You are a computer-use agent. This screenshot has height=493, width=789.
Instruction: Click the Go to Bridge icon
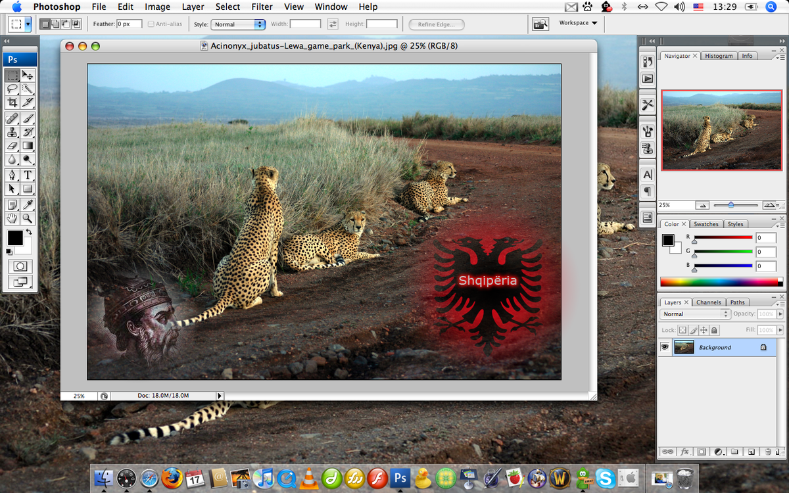tap(540, 24)
